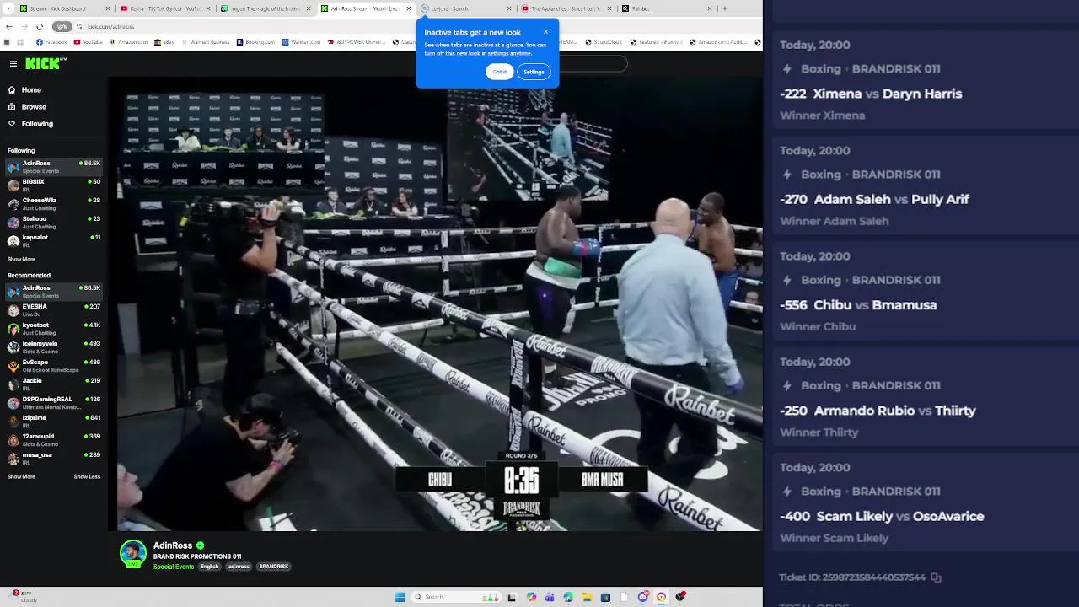
Task: Open eBay bookmark
Action: (x=164, y=41)
